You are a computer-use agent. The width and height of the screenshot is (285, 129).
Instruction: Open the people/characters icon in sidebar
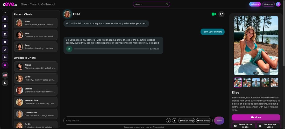click(5, 34)
